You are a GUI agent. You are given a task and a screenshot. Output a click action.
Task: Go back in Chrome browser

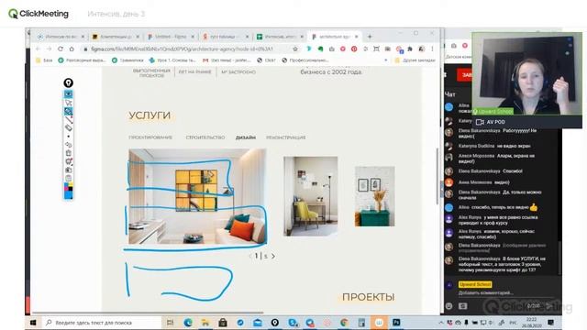[38, 49]
